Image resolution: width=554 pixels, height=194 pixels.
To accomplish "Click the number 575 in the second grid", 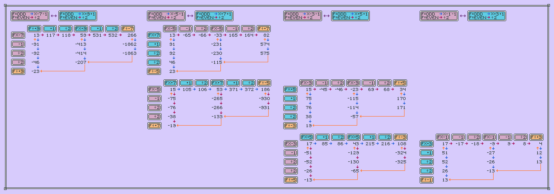I will tap(265, 53).
